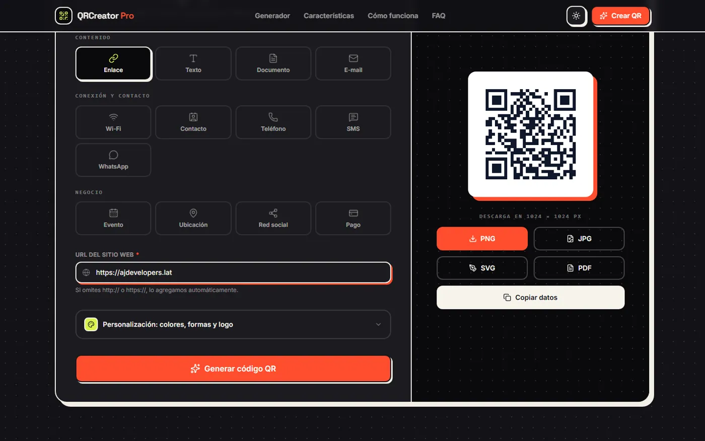Download the QR as JPG
705x441 pixels.
coord(579,239)
